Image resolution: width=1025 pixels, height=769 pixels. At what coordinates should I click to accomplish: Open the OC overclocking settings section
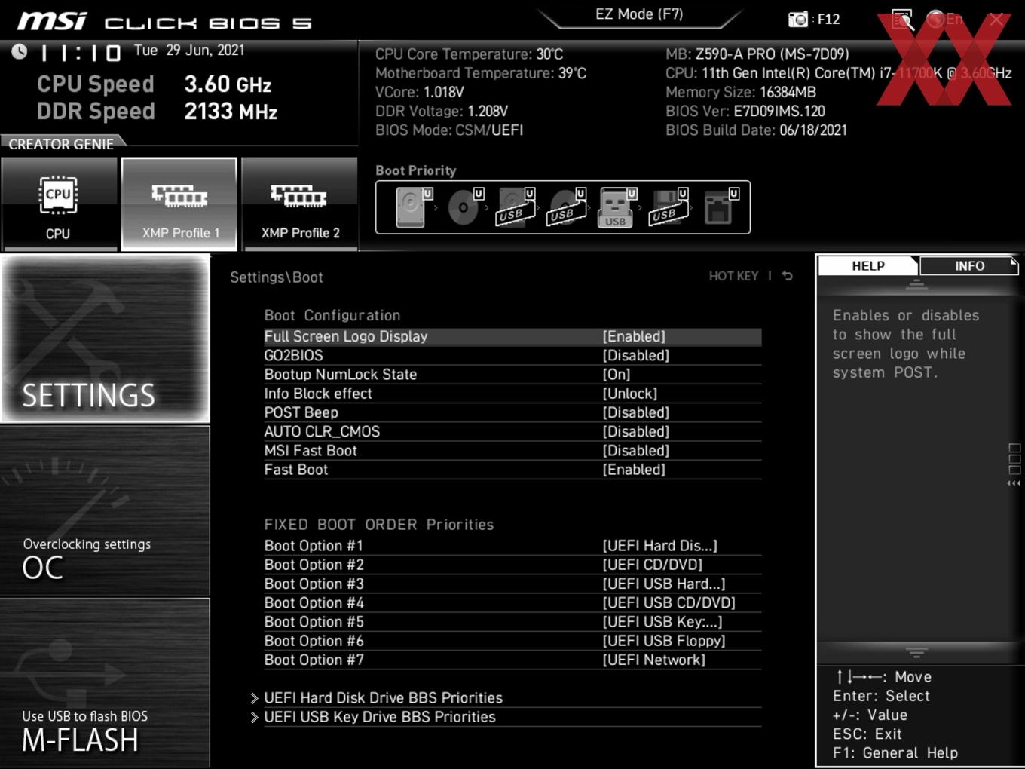106,511
